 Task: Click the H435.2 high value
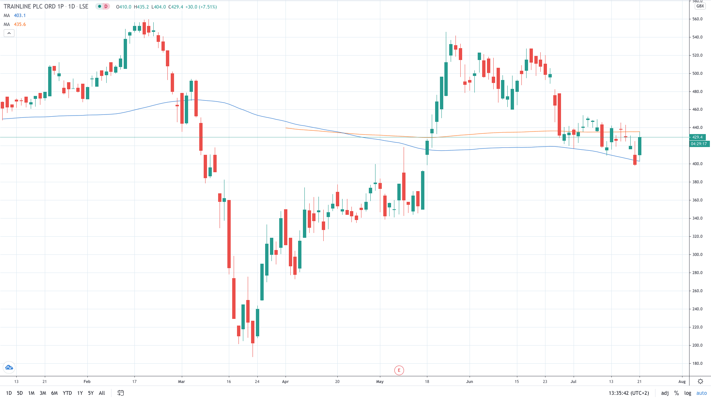[x=141, y=7]
